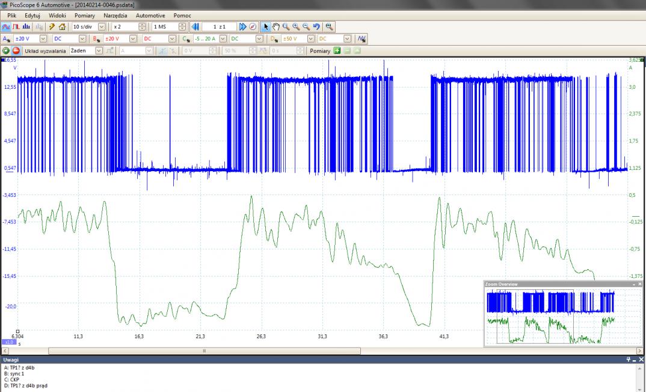Click the Układ wyzwalania trigger label
The image size is (646, 392).
(x=45, y=51)
